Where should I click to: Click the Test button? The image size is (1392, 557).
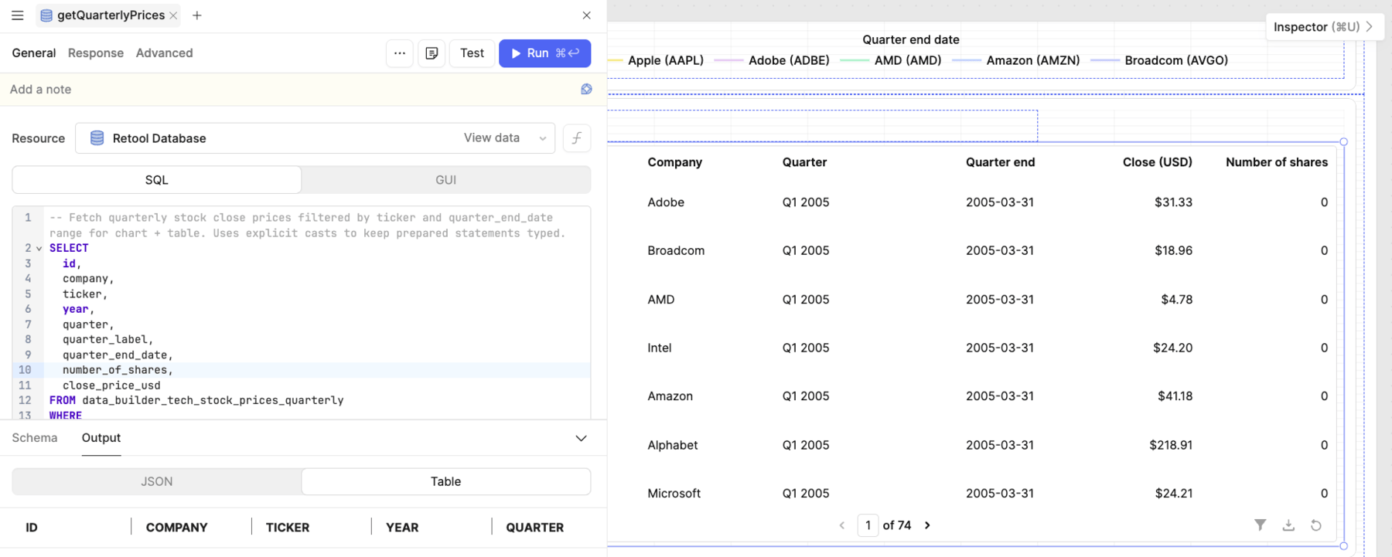pyautogui.click(x=472, y=53)
